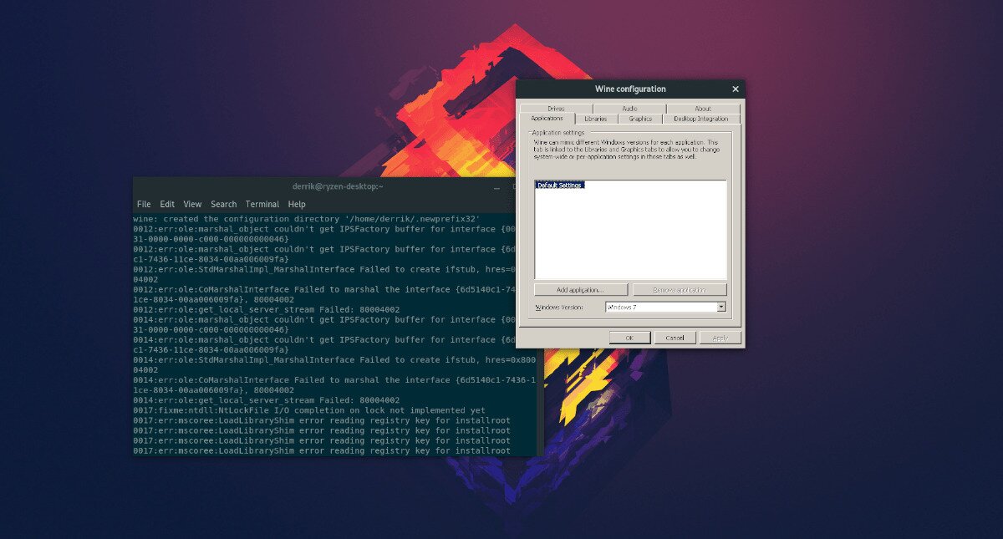Open the File menu in the terminal
The width and height of the screenshot is (1003, 539).
(143, 203)
